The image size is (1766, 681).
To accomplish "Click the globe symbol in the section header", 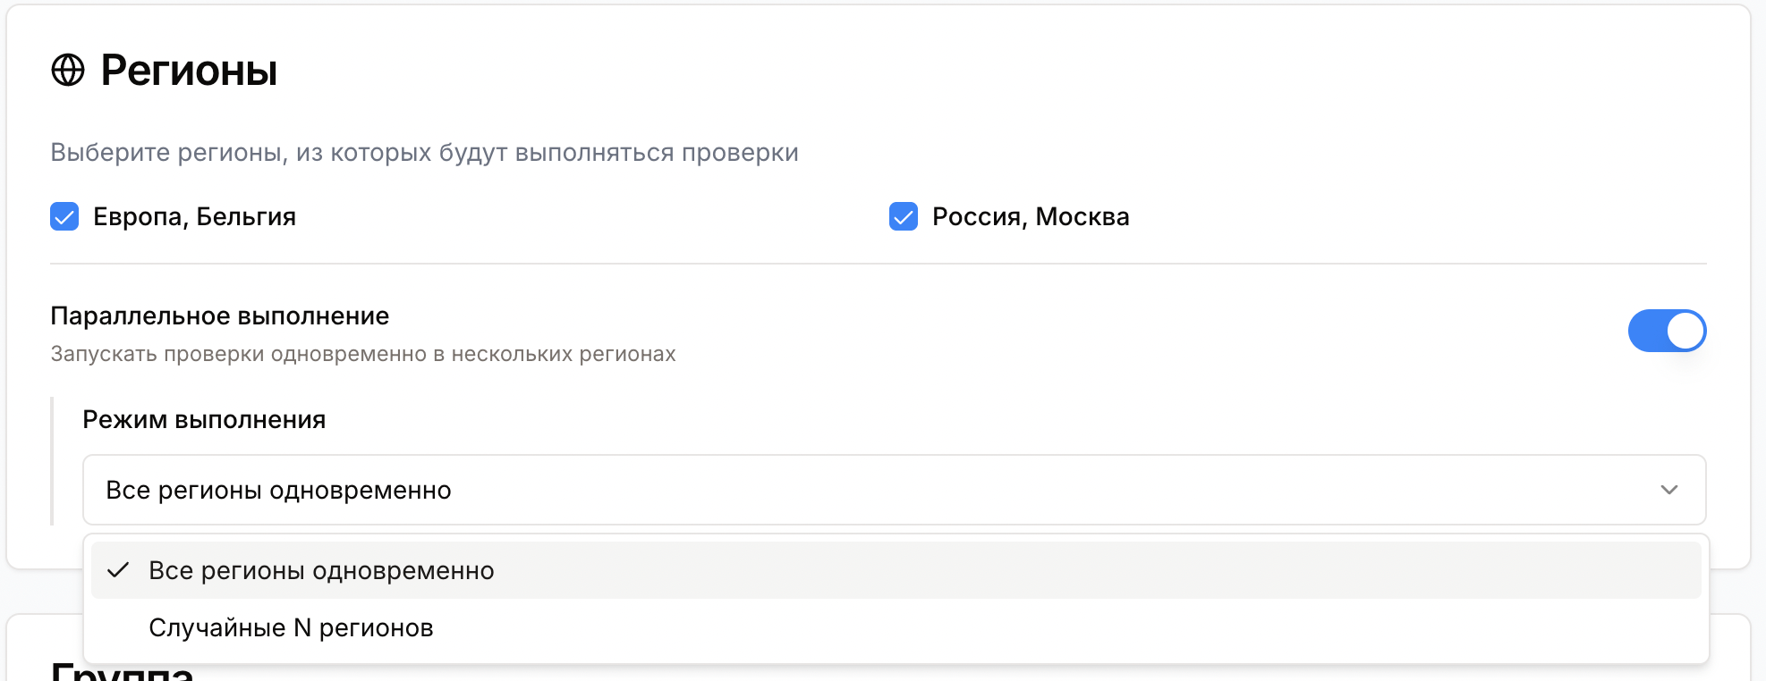I will tap(68, 70).
